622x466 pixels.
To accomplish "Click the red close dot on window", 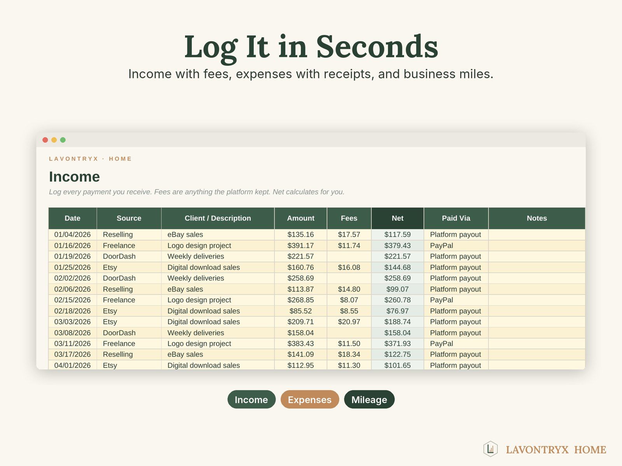I will [x=45, y=140].
